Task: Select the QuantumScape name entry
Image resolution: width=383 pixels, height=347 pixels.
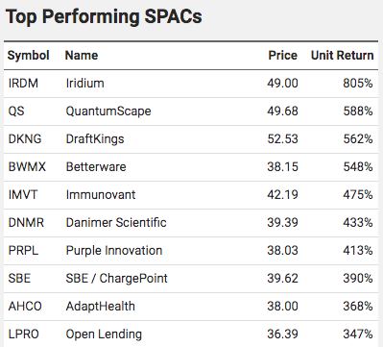Action: (x=108, y=112)
